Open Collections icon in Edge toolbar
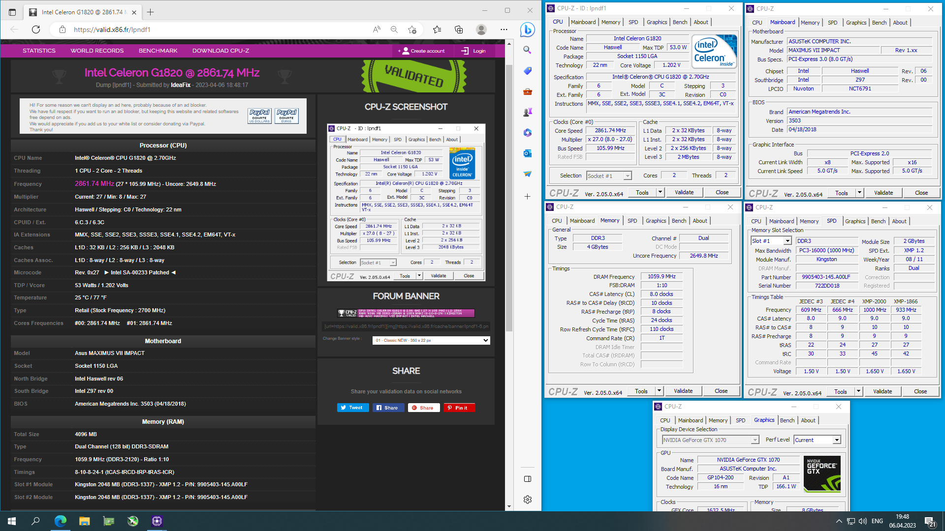The width and height of the screenshot is (945, 531). pos(459,29)
